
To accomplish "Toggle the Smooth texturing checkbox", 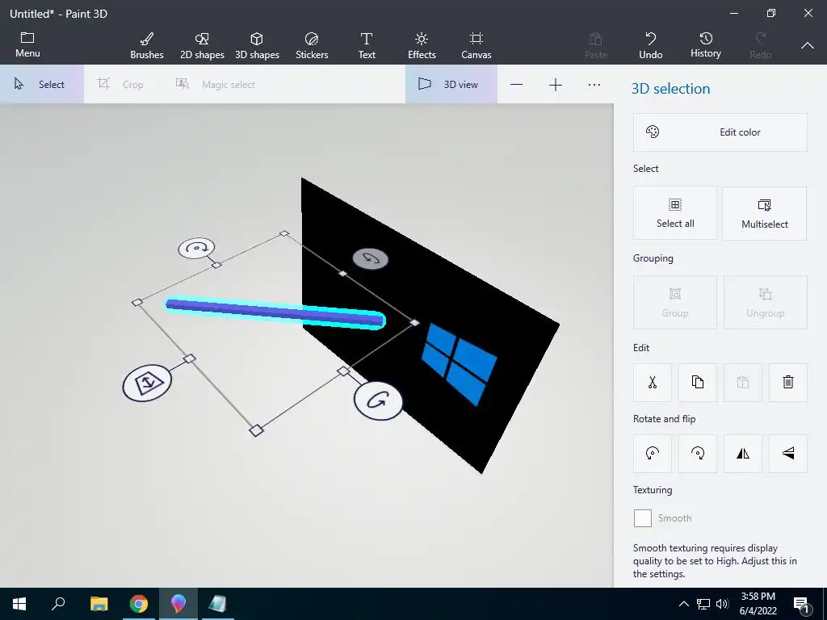I will pos(642,518).
